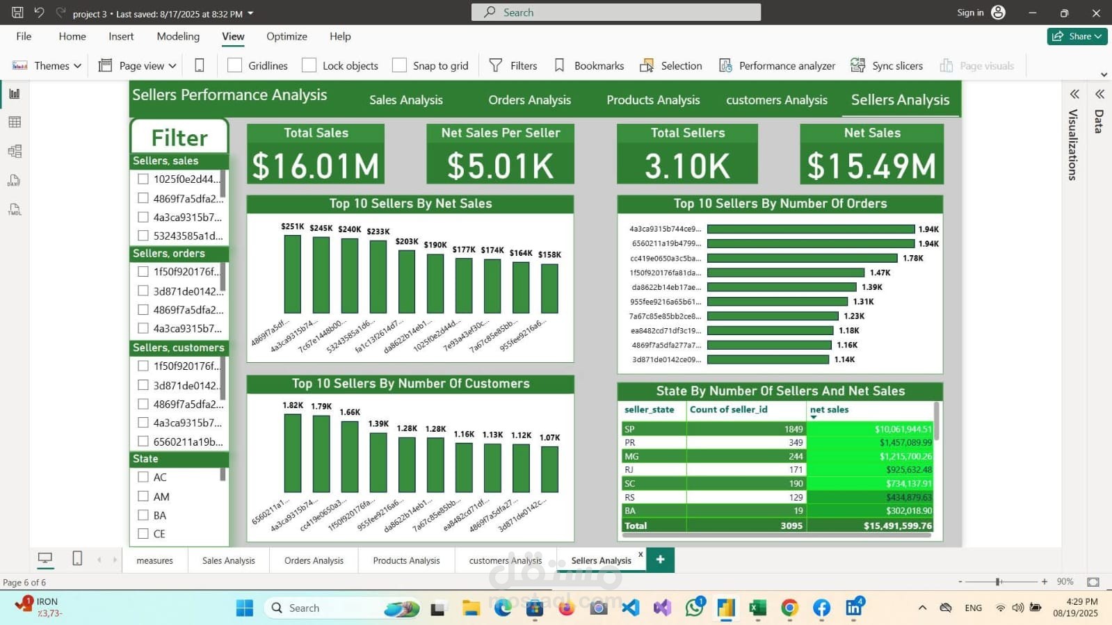1112x625 pixels.
Task: Adjust the zoom slider in status bar
Action: pyautogui.click(x=998, y=582)
